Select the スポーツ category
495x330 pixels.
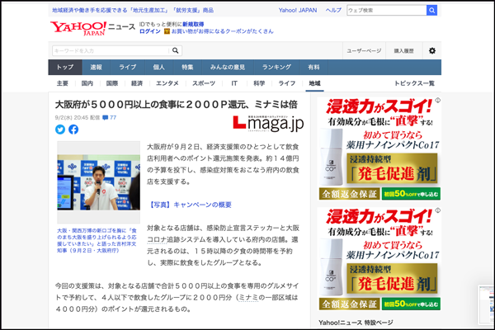click(203, 83)
